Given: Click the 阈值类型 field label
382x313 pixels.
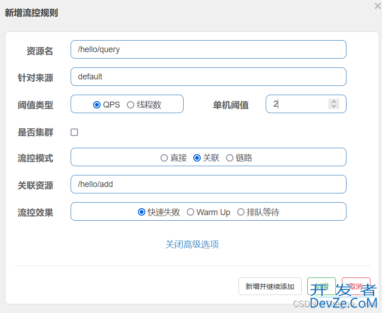Looking at the screenshot, I should click(36, 105).
